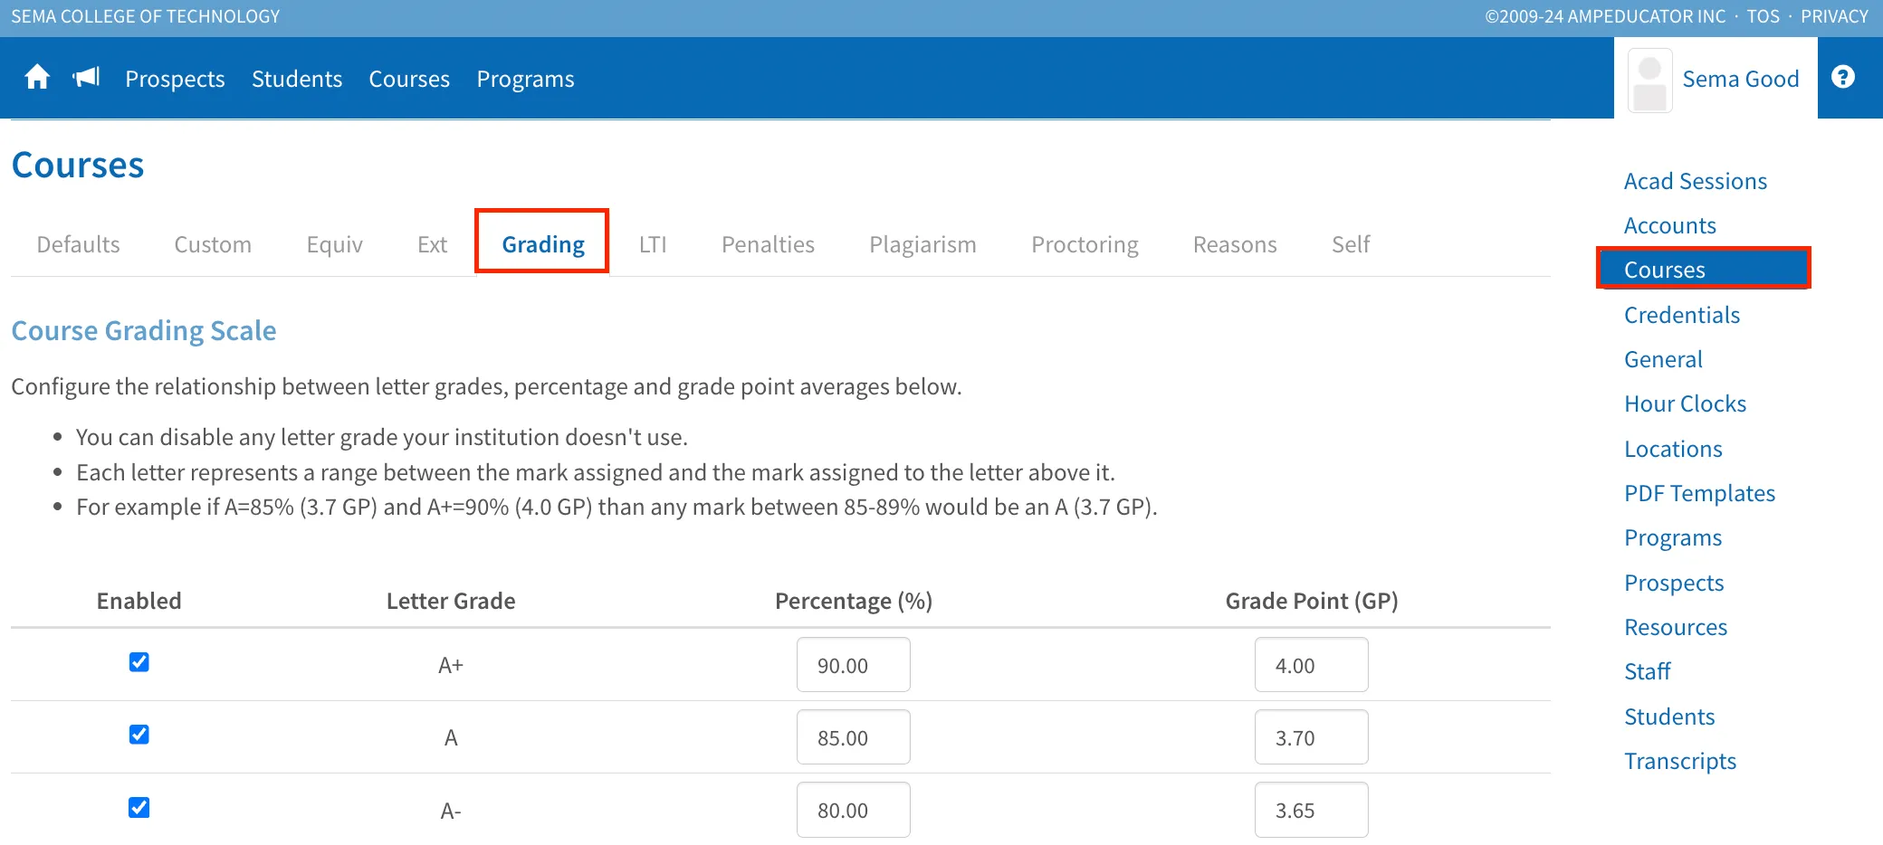Click the user avatar picture
The image size is (1883, 845).
click(x=1649, y=80)
